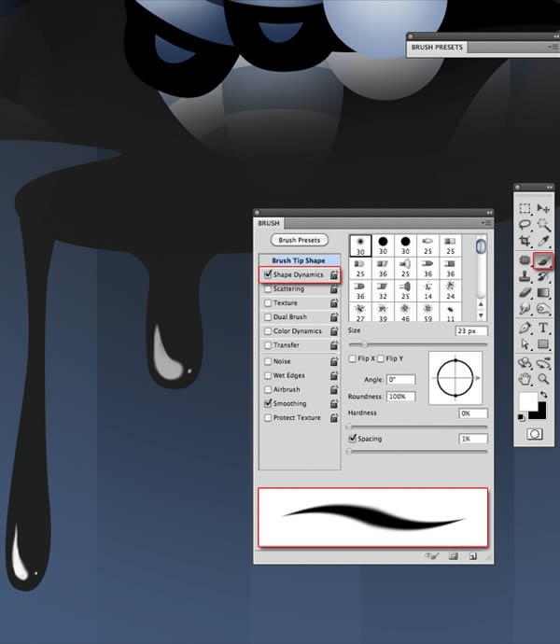Create a new brush from panel footer

[473, 556]
